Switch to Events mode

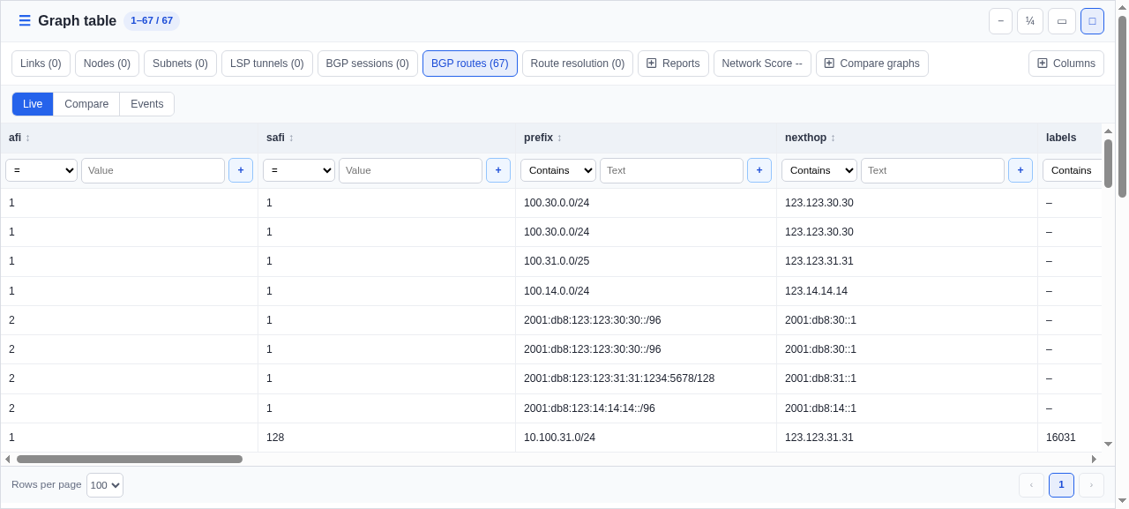(147, 104)
